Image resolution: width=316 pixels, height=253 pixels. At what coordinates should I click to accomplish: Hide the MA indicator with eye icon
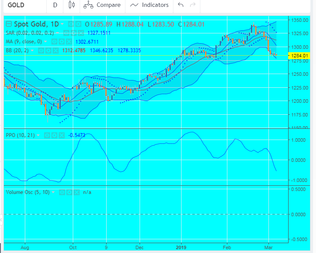[x=54, y=42]
